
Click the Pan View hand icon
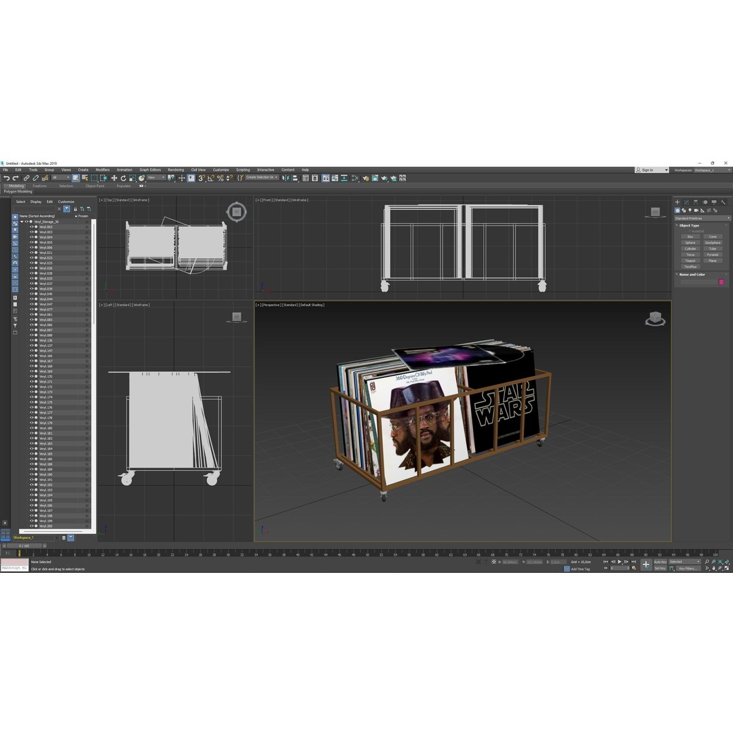click(x=713, y=568)
